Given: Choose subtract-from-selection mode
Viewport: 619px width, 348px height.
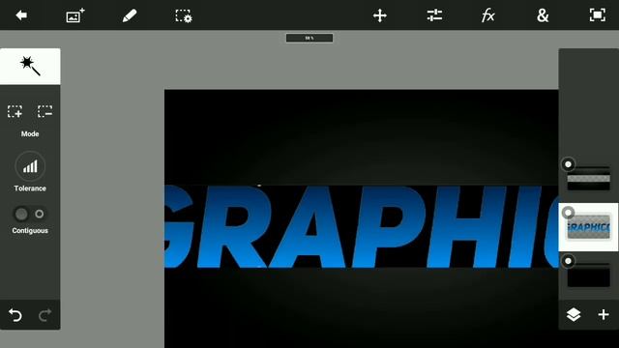Looking at the screenshot, I should pos(45,111).
